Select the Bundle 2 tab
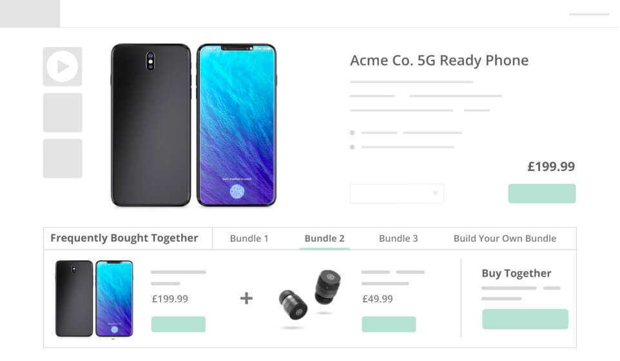This screenshot has width=620, height=361. click(324, 239)
